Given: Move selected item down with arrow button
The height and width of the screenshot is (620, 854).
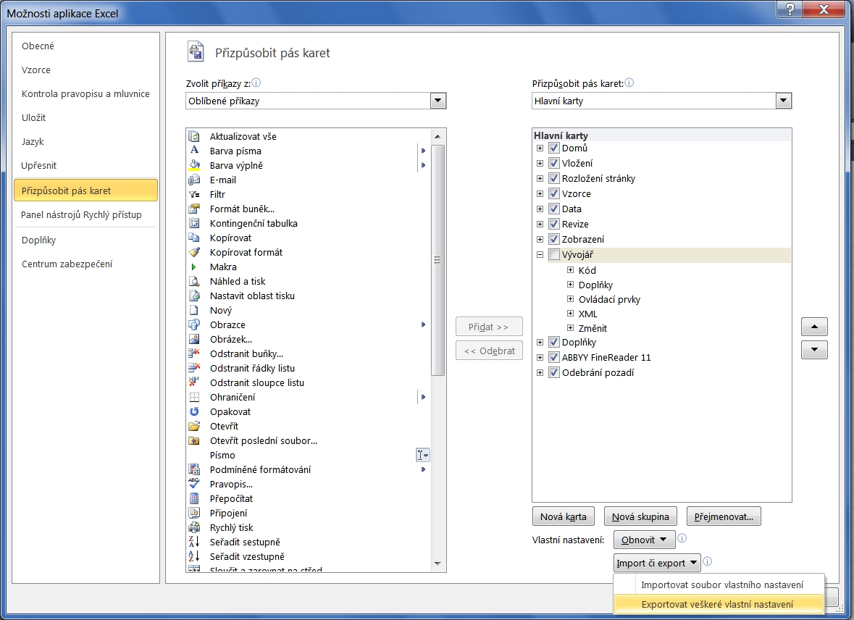Looking at the screenshot, I should tap(814, 350).
